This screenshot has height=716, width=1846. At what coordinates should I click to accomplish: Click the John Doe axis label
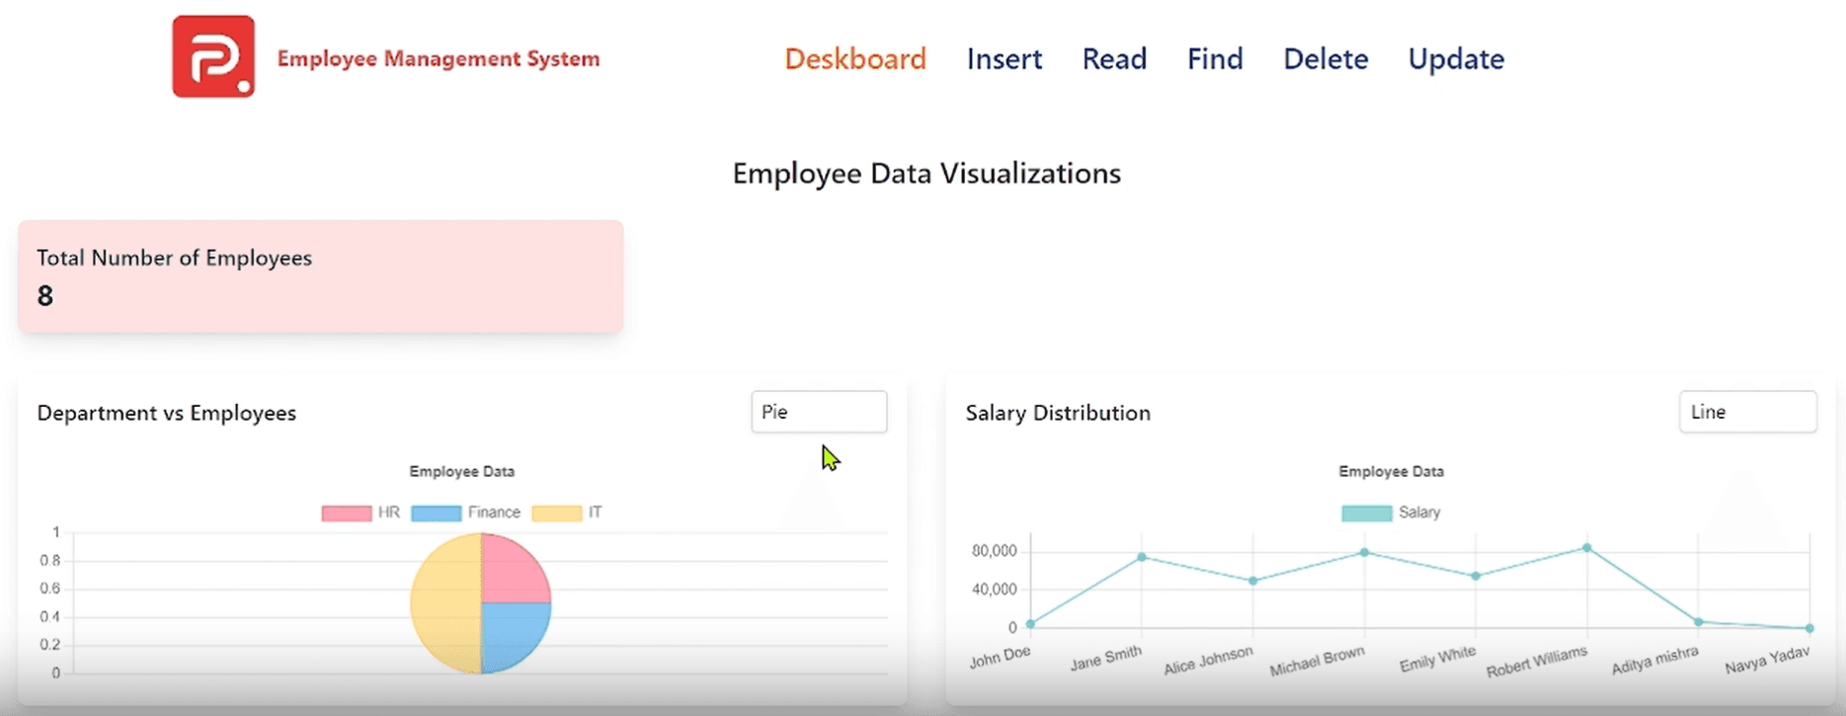(1001, 657)
